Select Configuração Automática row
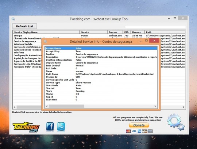Screen dimensions: 197x149 27,56
